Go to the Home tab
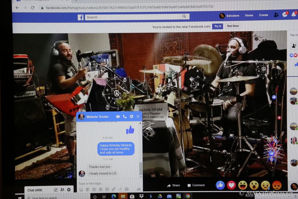This screenshot has height=199, width=298. 249,15
